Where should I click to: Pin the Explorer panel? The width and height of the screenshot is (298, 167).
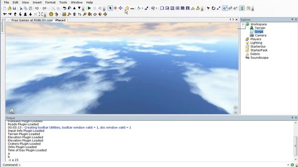[x=292, y=19]
